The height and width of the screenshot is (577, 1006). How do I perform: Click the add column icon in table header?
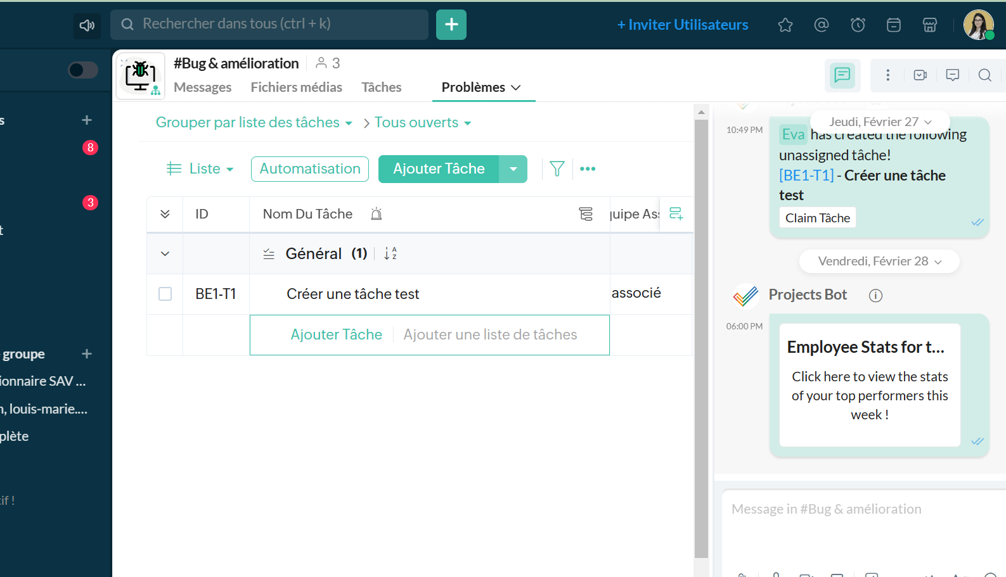[x=676, y=214]
